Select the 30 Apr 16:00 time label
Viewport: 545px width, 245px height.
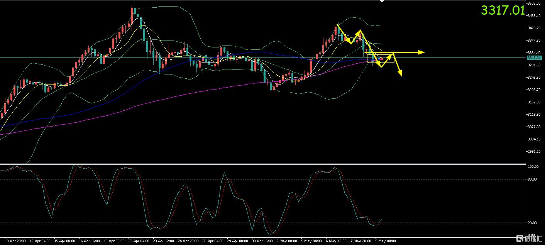click(x=262, y=241)
